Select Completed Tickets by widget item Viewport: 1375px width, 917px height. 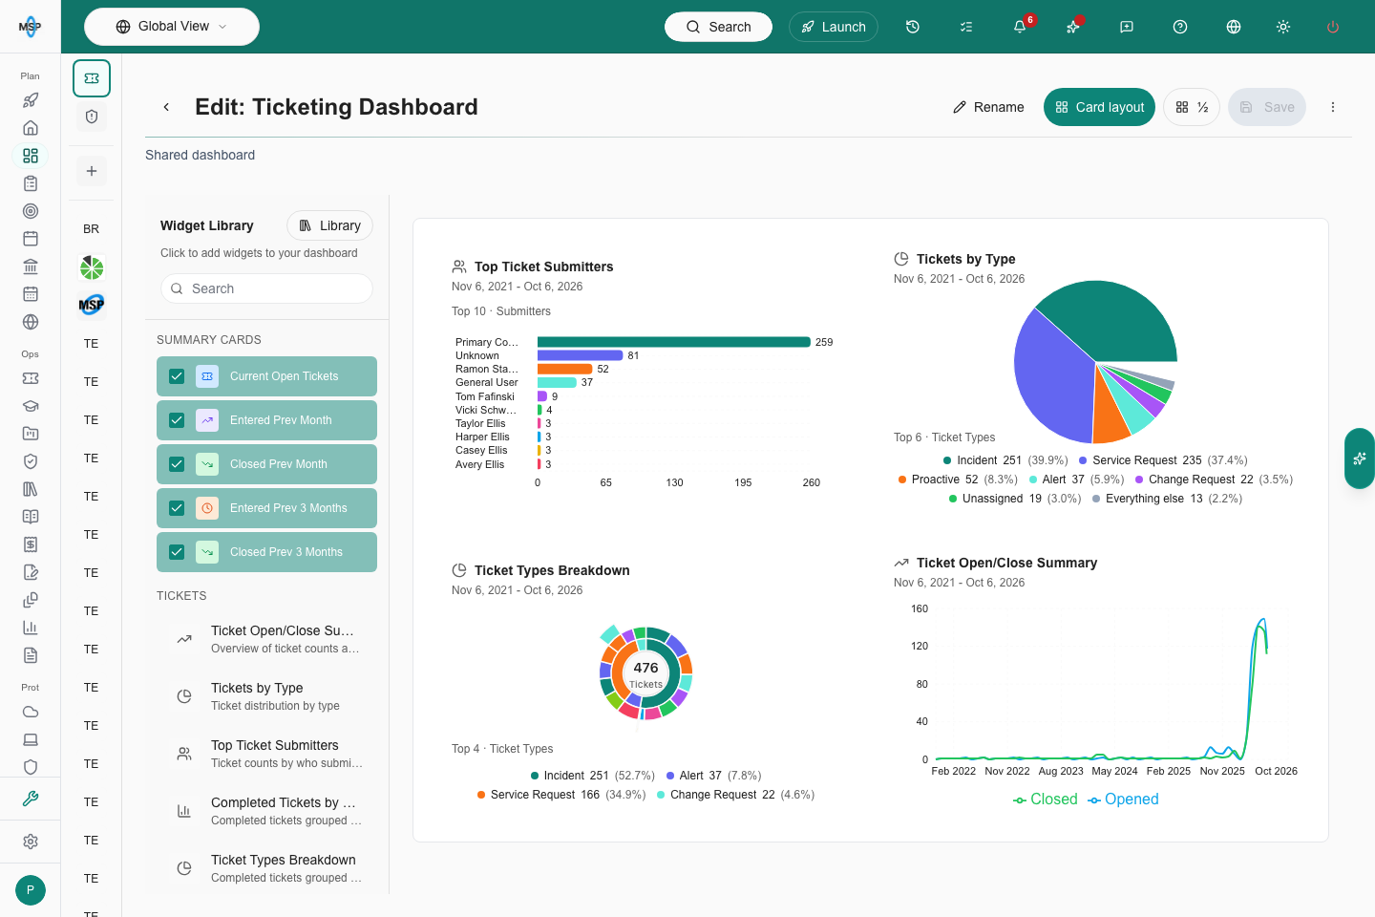266,811
